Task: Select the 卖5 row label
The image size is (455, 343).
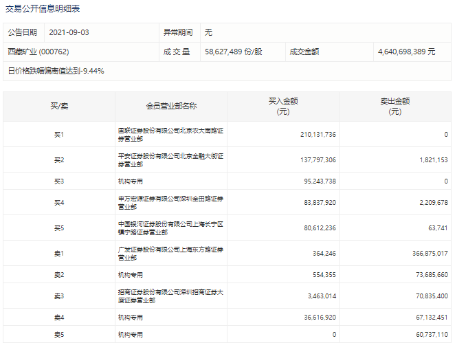Action: tap(59, 335)
